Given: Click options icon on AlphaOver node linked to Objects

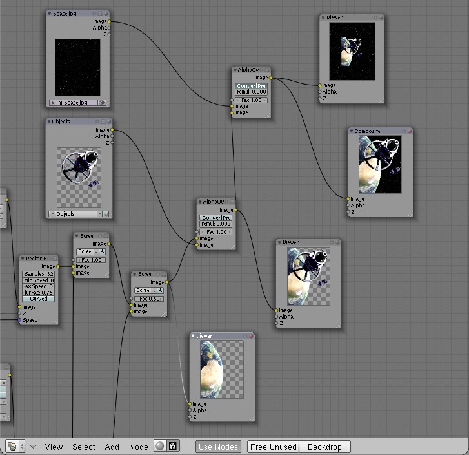Looking at the screenshot, I should coord(232,202).
